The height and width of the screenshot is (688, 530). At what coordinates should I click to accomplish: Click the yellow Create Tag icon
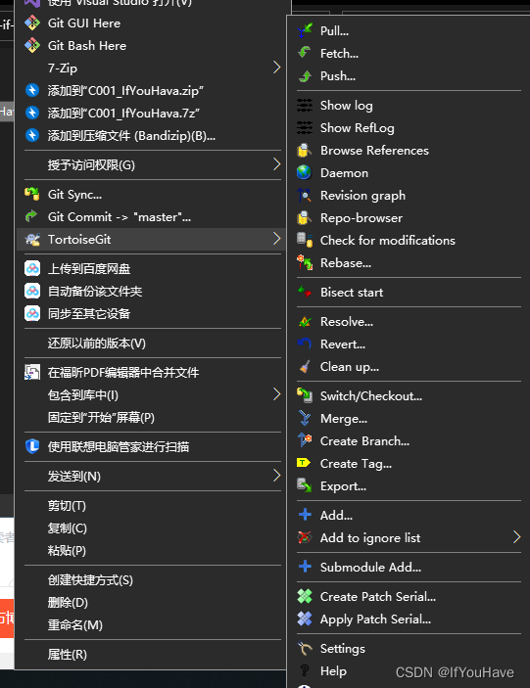coord(304,463)
